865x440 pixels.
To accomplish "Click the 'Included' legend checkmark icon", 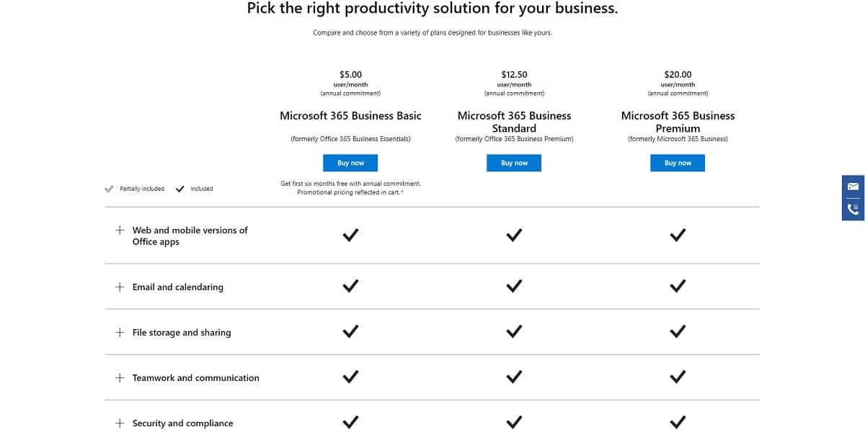I will click(x=180, y=188).
